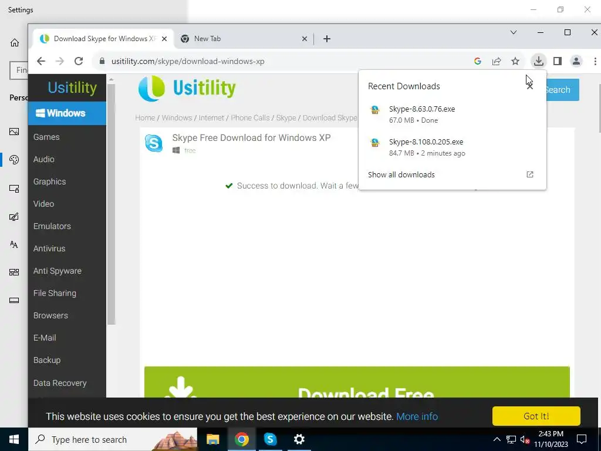Click the large Usitility header logo
Screen dimensions: 601x451
187,88
